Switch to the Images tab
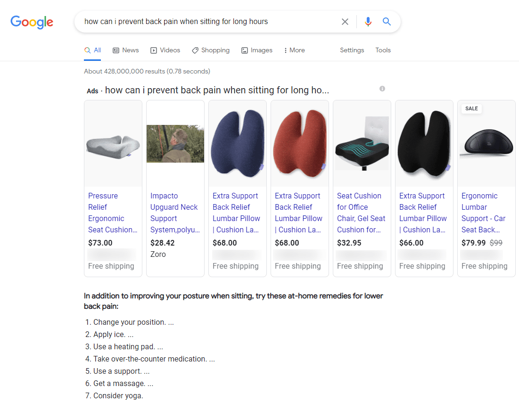The width and height of the screenshot is (519, 403). (257, 50)
